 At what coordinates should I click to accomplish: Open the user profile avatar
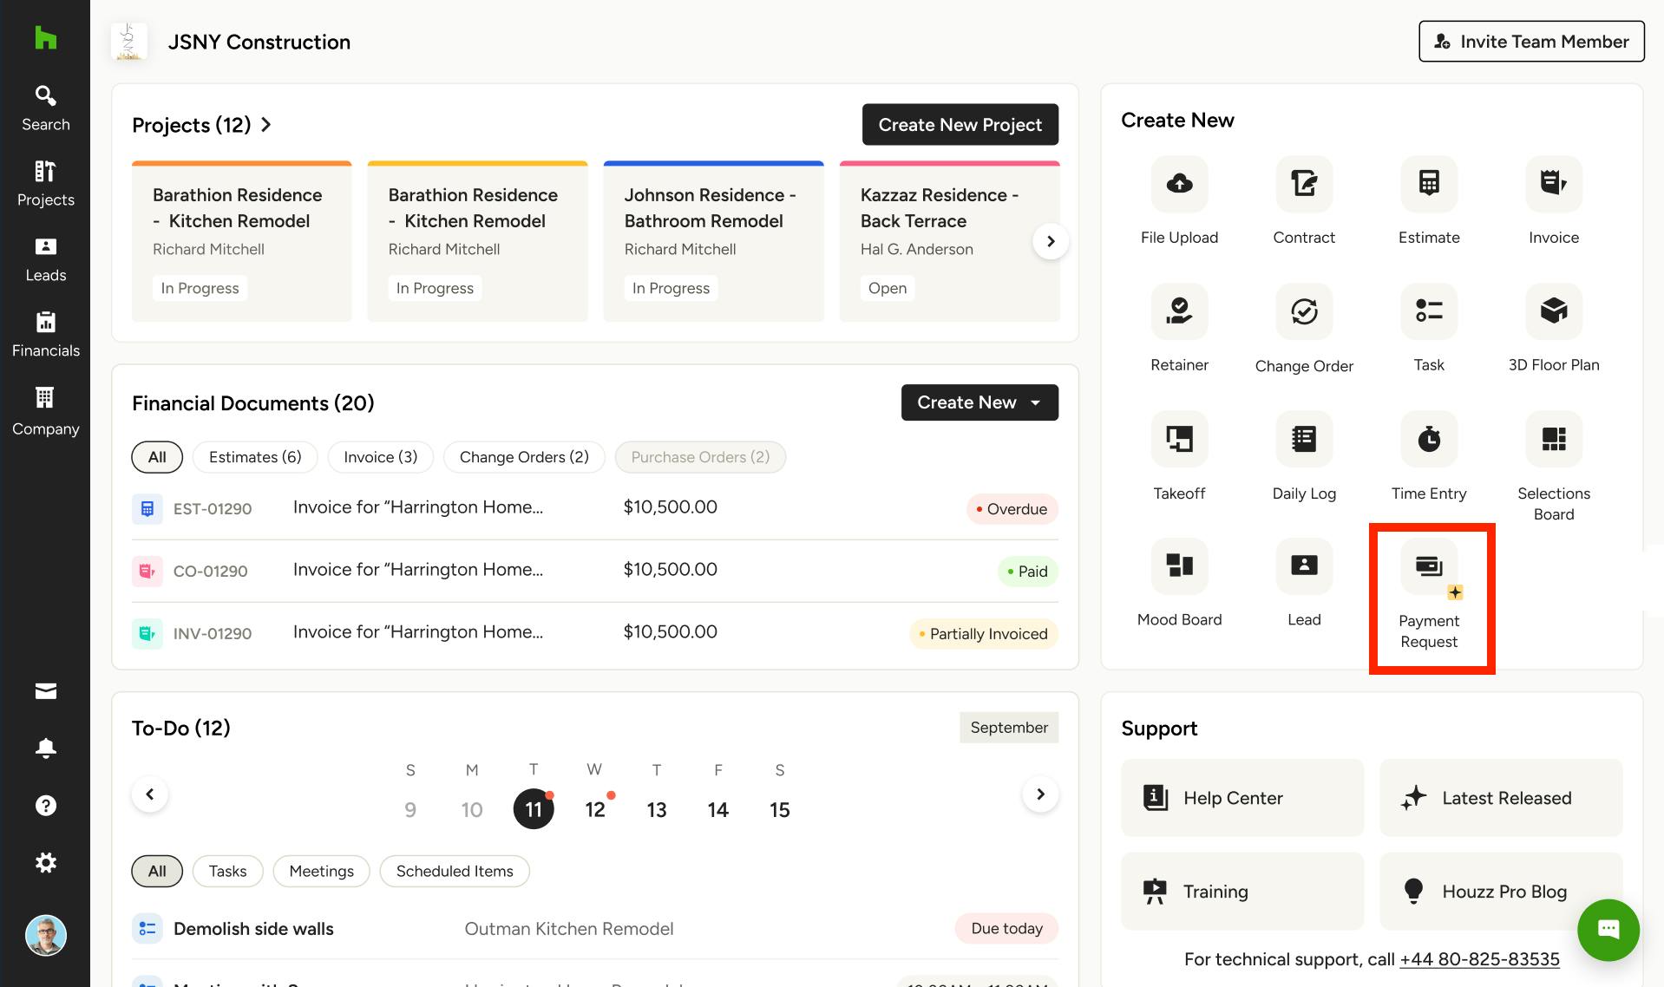[45, 935]
